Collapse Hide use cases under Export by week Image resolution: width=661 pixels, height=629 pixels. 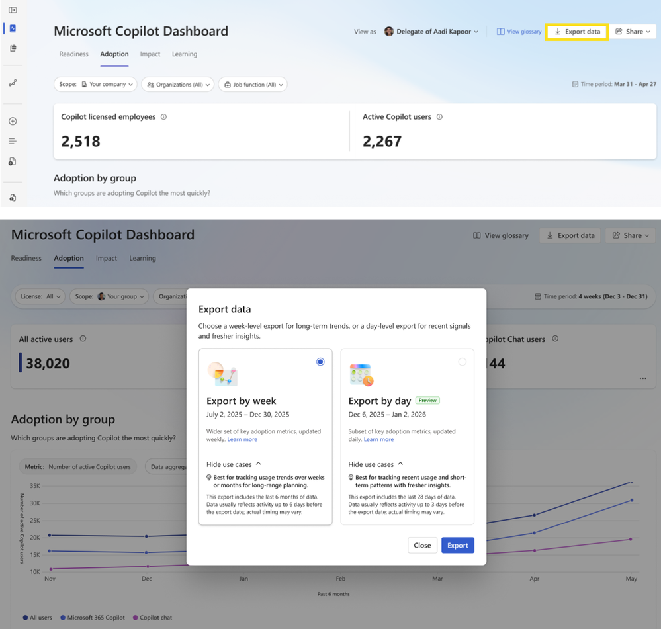[234, 464]
